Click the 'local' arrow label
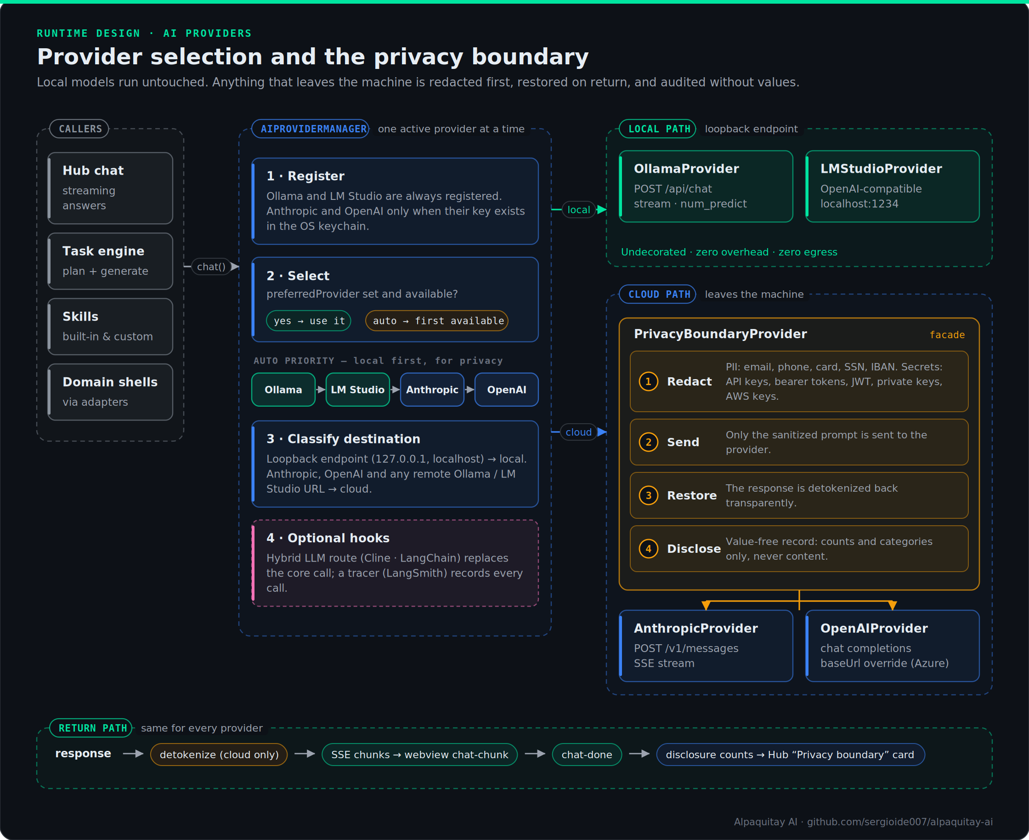 [579, 210]
